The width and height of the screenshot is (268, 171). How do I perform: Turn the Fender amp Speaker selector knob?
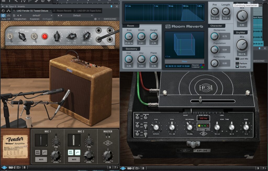[22, 36]
